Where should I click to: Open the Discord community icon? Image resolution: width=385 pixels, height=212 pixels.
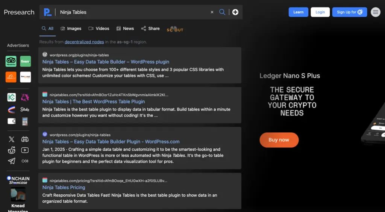(25, 139)
